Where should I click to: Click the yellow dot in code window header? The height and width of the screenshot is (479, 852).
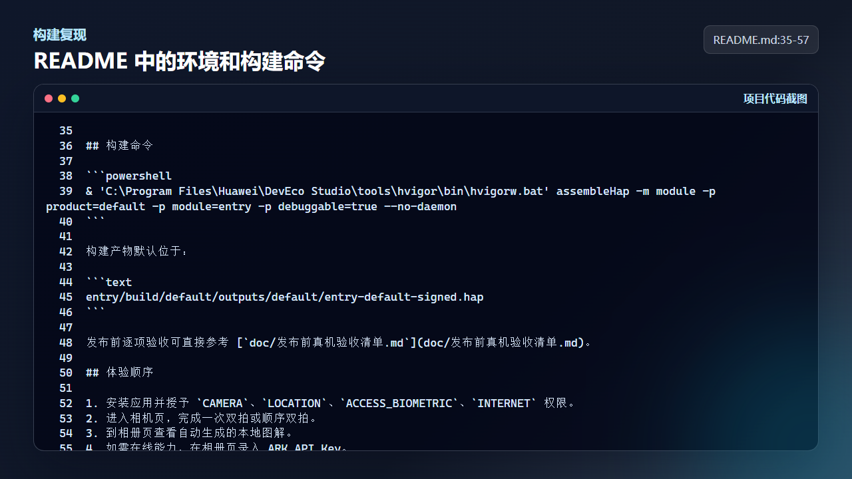coord(62,98)
